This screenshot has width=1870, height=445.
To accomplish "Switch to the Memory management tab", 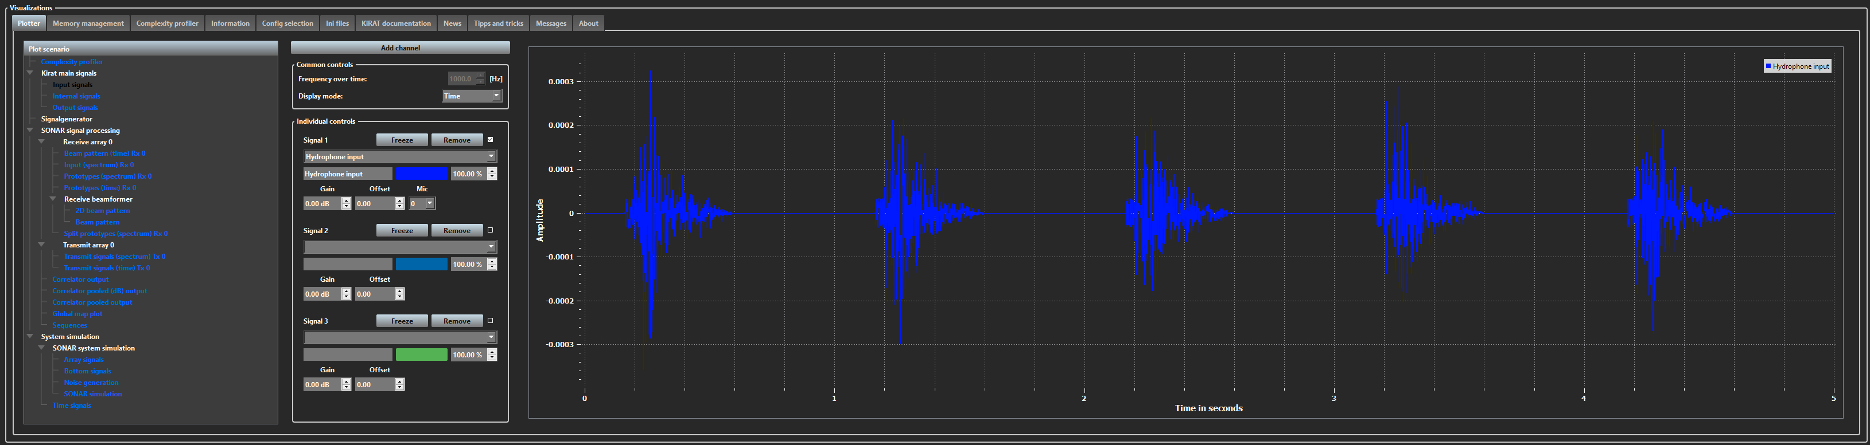I will 88,23.
